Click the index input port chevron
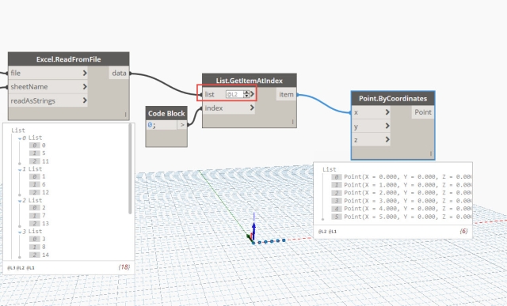 point(252,108)
